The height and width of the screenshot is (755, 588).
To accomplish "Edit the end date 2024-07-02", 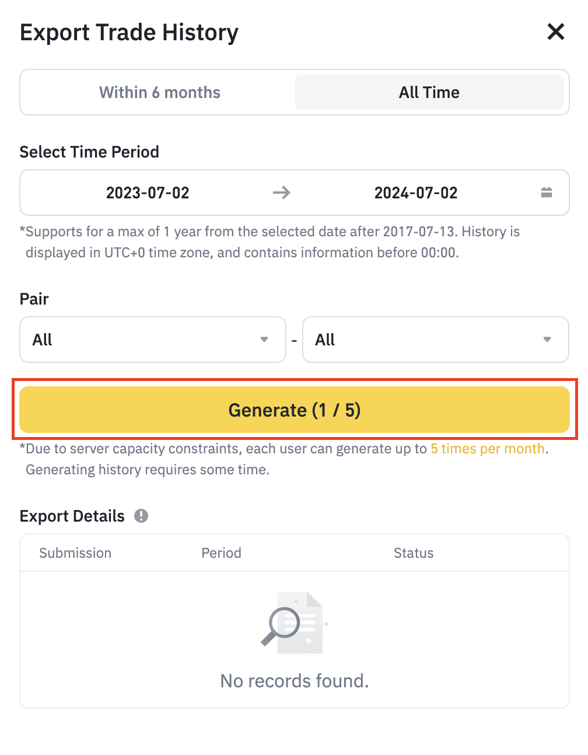I will [x=415, y=193].
